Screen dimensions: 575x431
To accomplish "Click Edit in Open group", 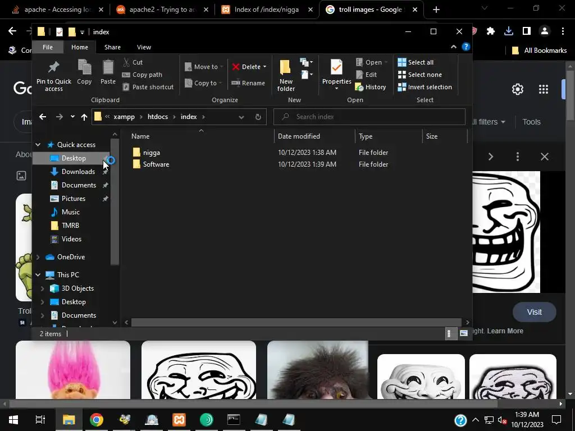I will click(366, 75).
